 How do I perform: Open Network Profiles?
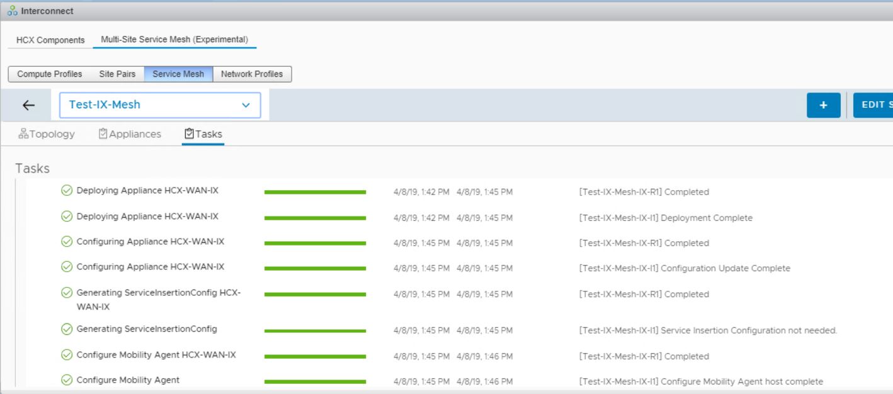252,74
